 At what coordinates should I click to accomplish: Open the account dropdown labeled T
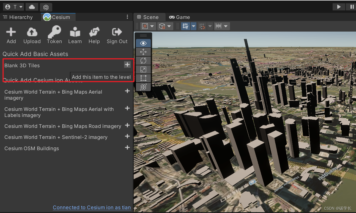click(x=14, y=7)
